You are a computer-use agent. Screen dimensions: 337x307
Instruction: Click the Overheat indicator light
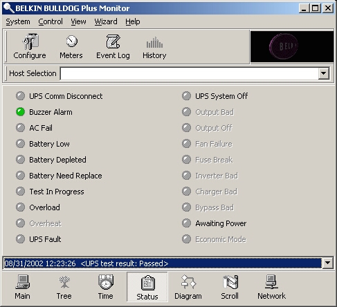pos(20,223)
